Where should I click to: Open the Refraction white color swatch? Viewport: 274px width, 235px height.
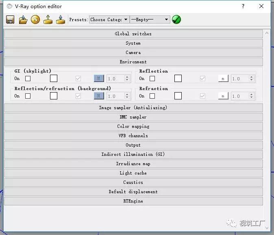178,96
